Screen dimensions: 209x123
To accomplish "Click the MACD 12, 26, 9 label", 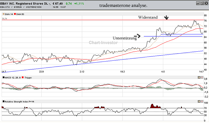I will pyautogui.click(x=13, y=78).
